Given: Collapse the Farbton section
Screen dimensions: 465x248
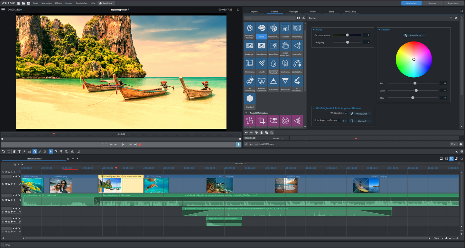Looking at the screenshot, I should click(380, 30).
